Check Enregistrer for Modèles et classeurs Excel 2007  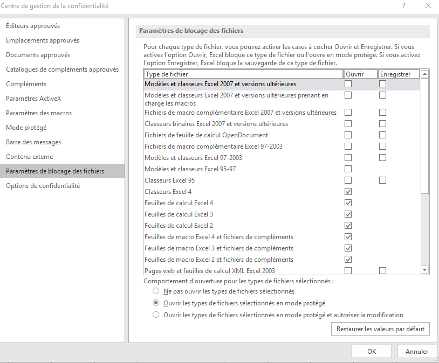point(382,84)
